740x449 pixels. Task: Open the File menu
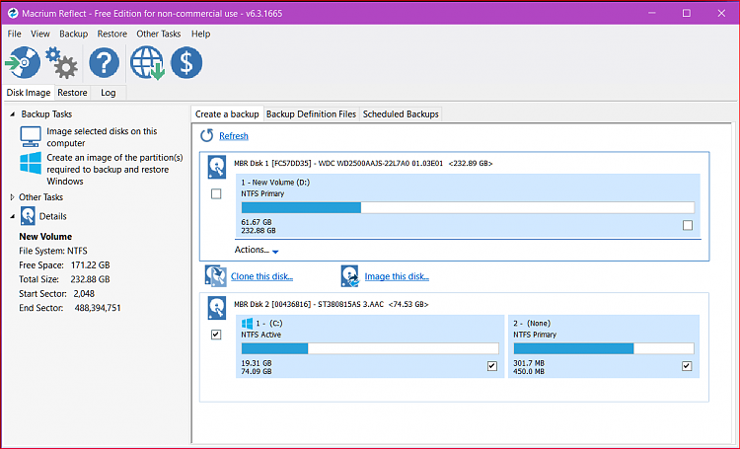pos(14,34)
